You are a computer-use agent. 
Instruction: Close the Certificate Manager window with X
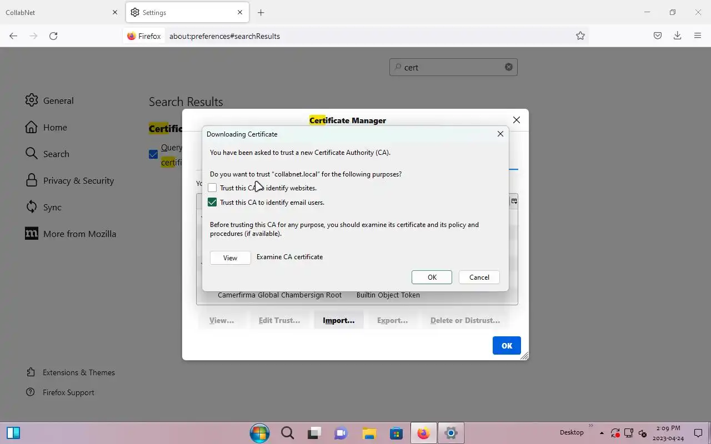[x=517, y=120]
